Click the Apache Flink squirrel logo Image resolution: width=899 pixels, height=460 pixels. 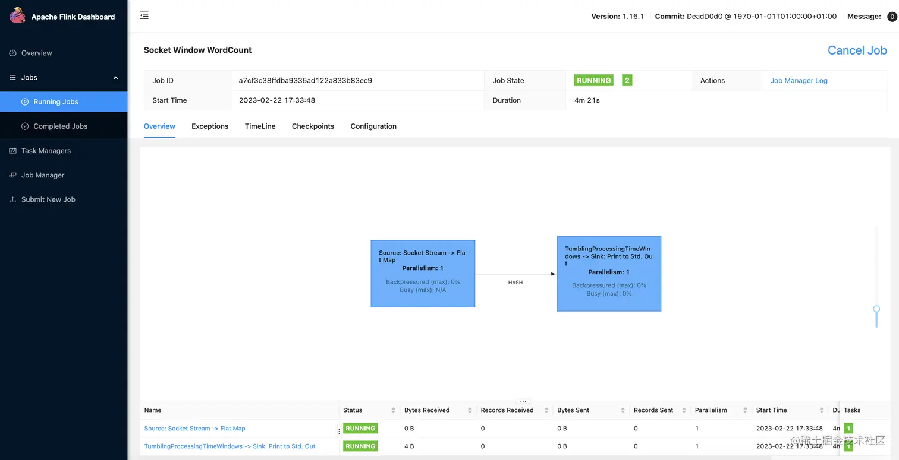click(x=17, y=15)
